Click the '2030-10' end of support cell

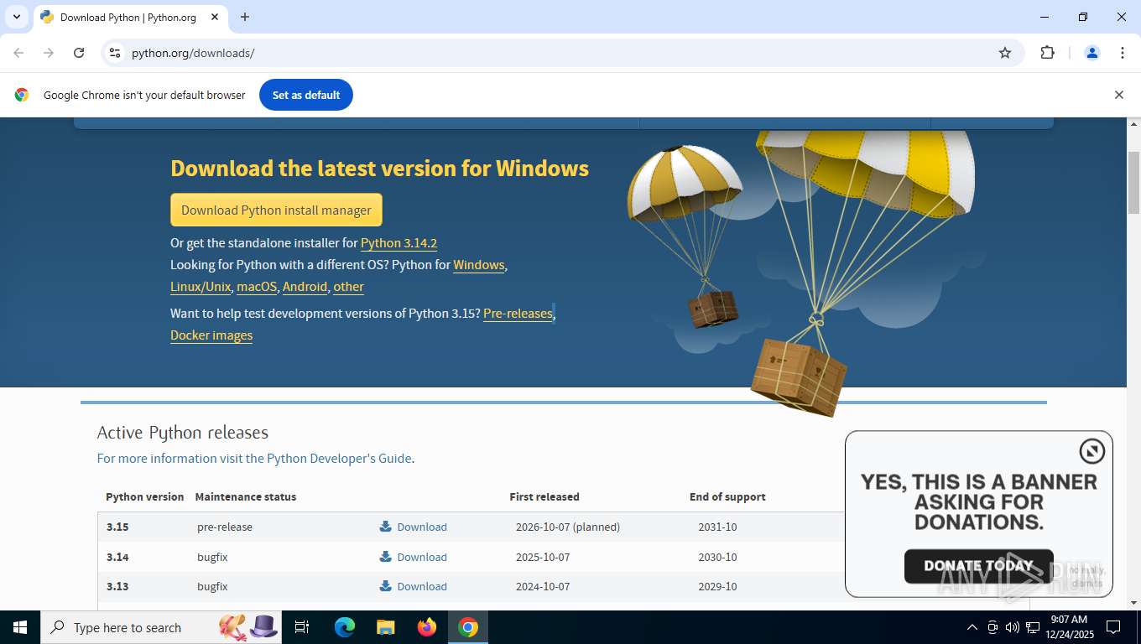pyautogui.click(x=717, y=558)
